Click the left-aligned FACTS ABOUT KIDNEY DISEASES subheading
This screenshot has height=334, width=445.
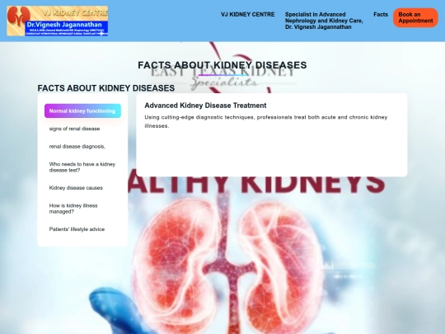[105, 88]
